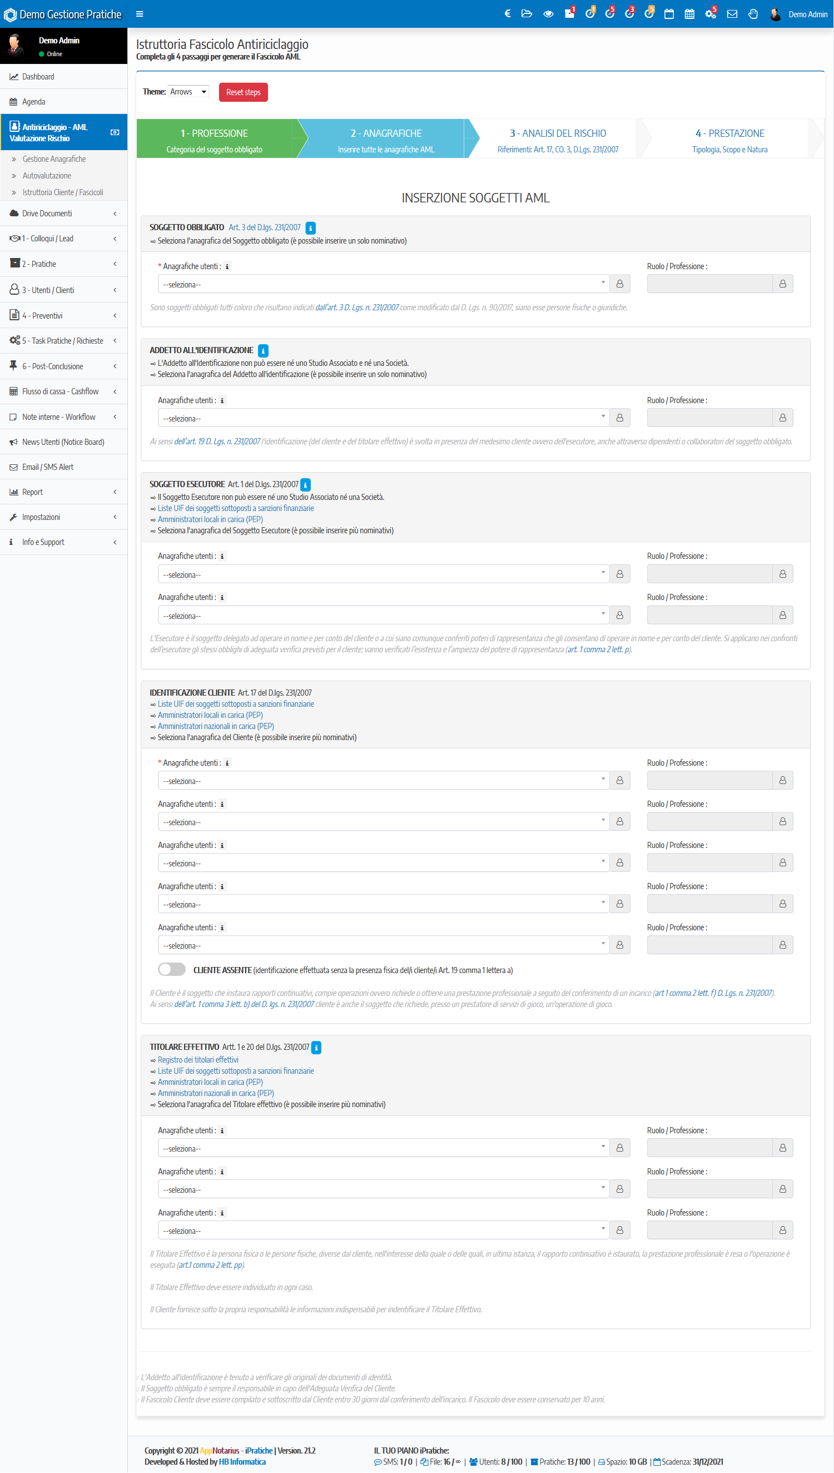Screen dimensions: 834x1473
Task: Open Soggetto Obbligato Anagrafiche utenti dropdown
Action: tap(383, 284)
